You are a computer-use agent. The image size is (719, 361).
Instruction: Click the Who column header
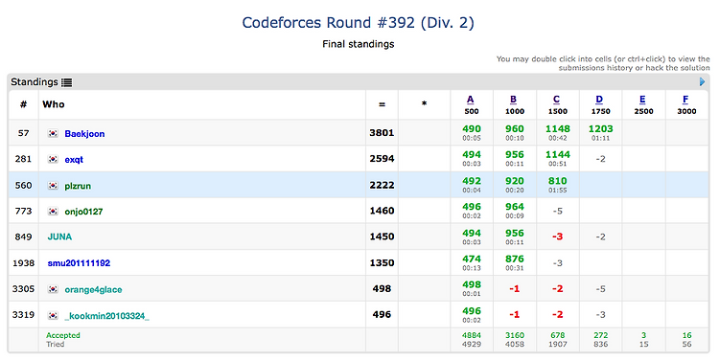(53, 104)
